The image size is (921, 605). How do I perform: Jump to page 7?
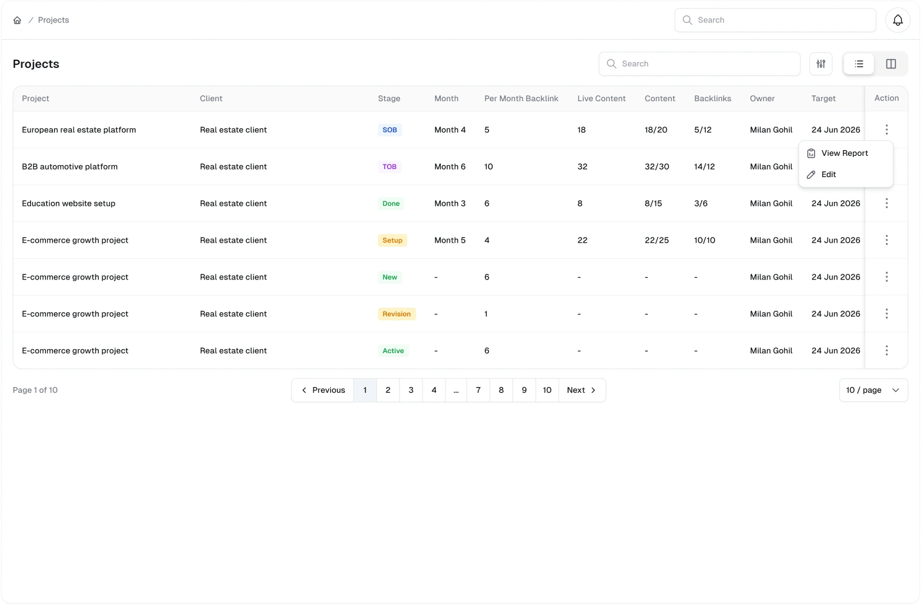478,390
